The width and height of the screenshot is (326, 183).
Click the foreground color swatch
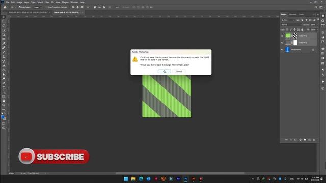[x=3, y=117]
